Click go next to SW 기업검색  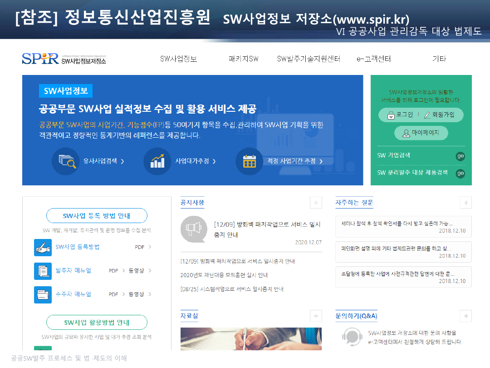click(460, 156)
